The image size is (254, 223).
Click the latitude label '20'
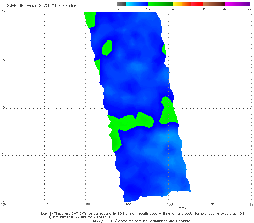point(3,11)
